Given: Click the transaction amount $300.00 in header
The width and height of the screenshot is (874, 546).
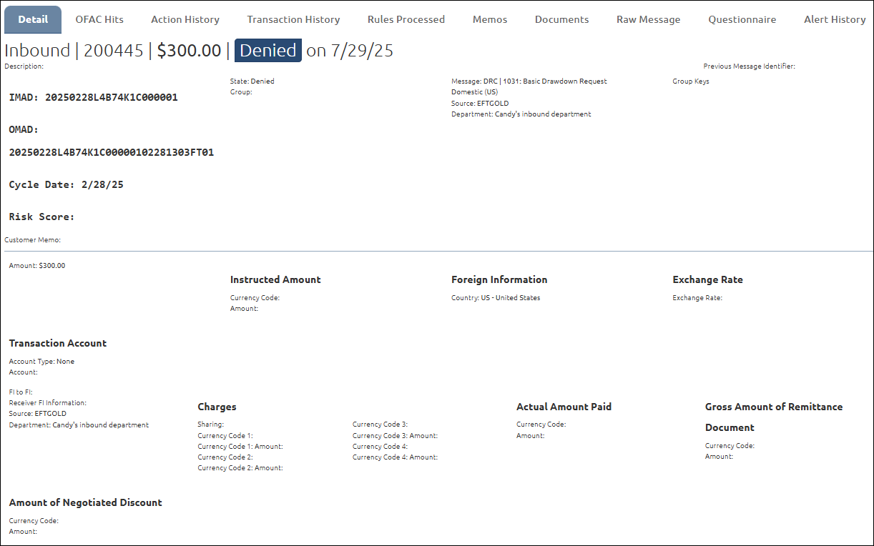Looking at the screenshot, I should point(189,50).
